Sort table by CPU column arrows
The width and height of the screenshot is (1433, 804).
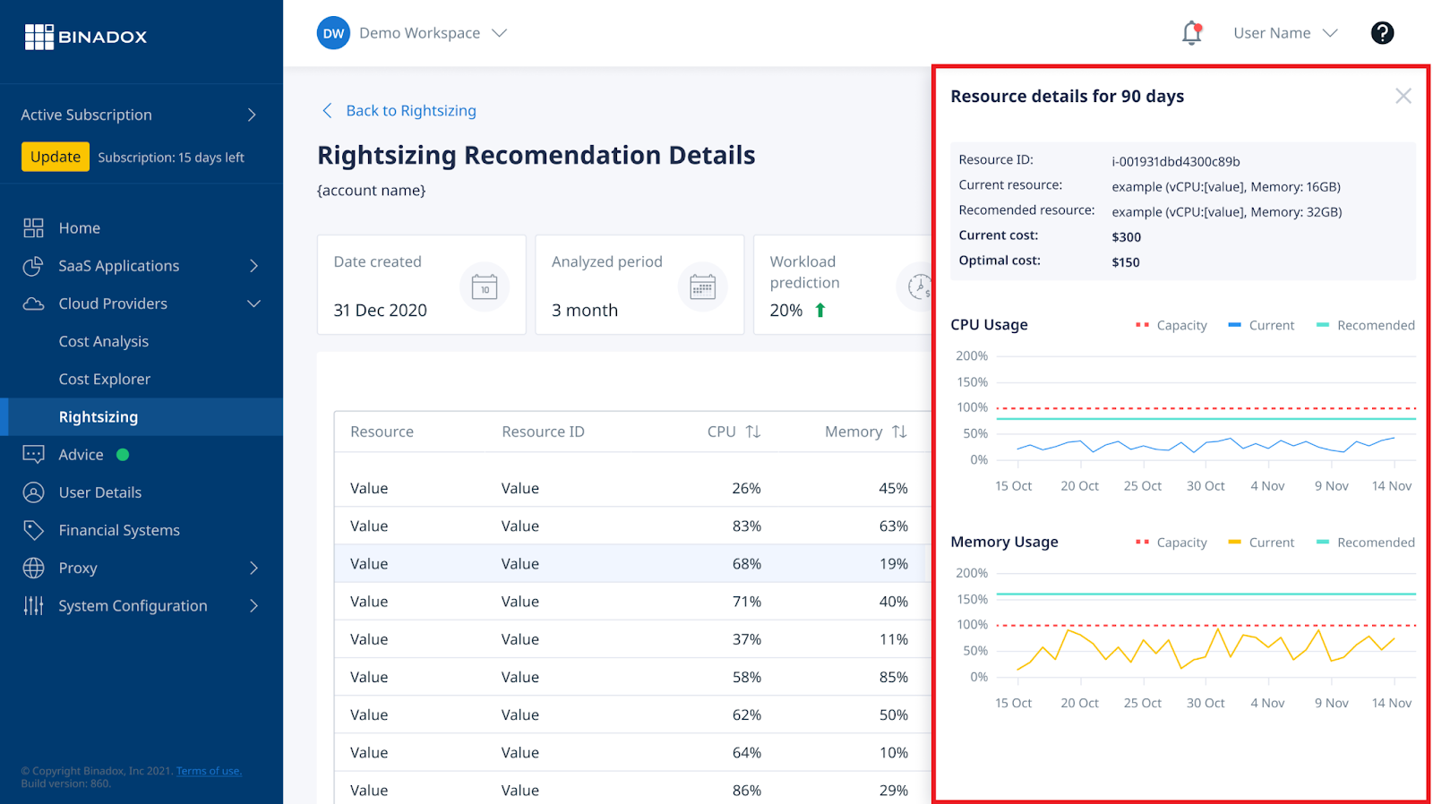pos(753,432)
